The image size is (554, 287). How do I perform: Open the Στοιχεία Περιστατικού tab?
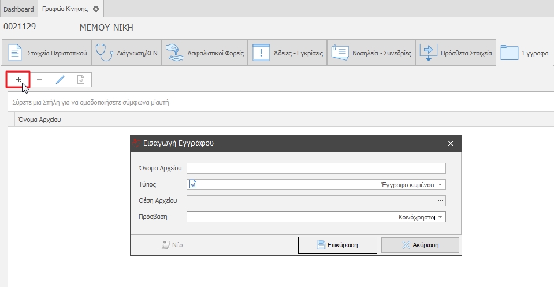click(x=47, y=53)
